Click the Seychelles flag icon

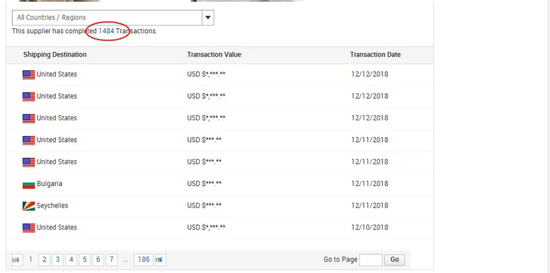click(x=28, y=206)
